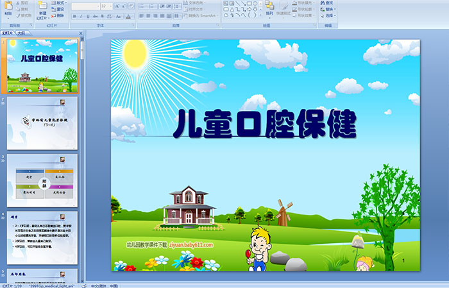Click Reset (重设) slide button

(x=58, y=9)
